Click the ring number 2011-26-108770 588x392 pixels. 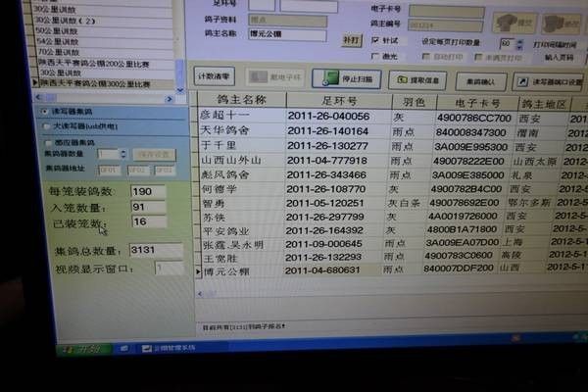click(x=325, y=189)
